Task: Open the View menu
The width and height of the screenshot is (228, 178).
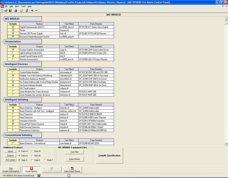Action: tap(17, 6)
